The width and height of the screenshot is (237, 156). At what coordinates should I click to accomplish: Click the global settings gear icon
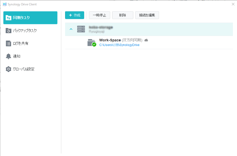click(9, 69)
